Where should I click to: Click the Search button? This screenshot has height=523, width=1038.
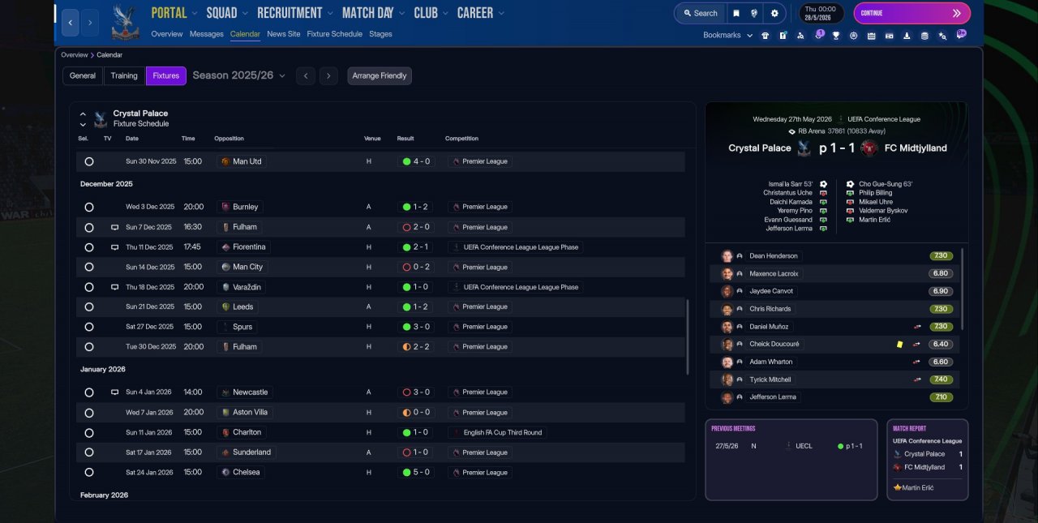click(x=700, y=13)
